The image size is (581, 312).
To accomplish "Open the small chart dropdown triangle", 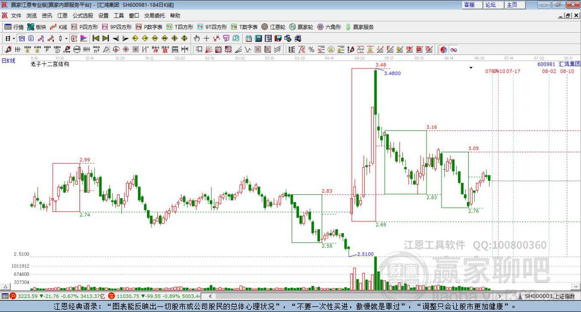I will [x=471, y=67].
